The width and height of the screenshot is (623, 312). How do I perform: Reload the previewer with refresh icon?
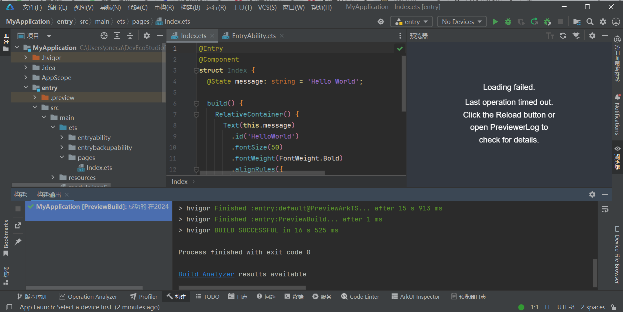(563, 36)
